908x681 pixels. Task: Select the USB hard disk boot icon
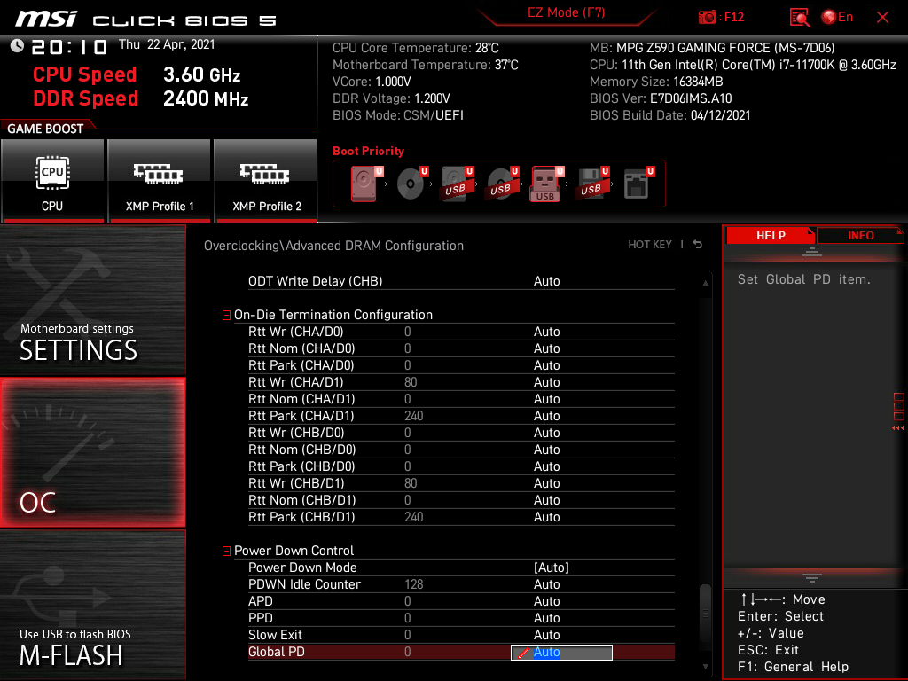(457, 183)
